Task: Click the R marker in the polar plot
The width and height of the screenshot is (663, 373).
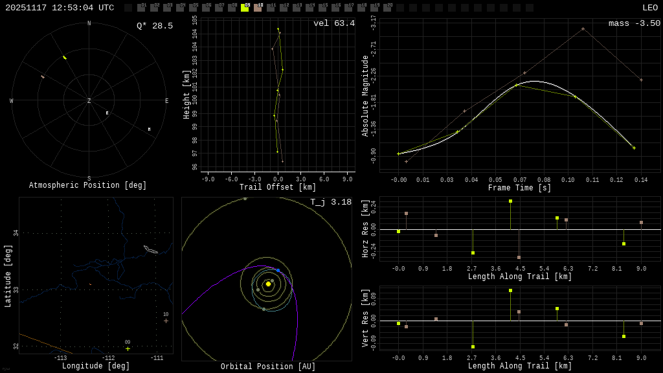Action: (107, 113)
